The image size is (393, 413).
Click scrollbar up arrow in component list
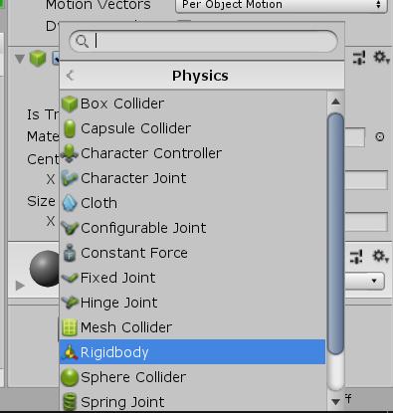coord(335,102)
